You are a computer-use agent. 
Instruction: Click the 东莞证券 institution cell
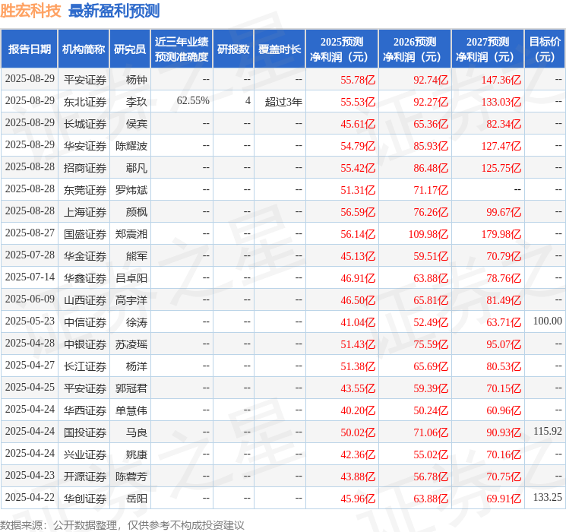pos(85,190)
